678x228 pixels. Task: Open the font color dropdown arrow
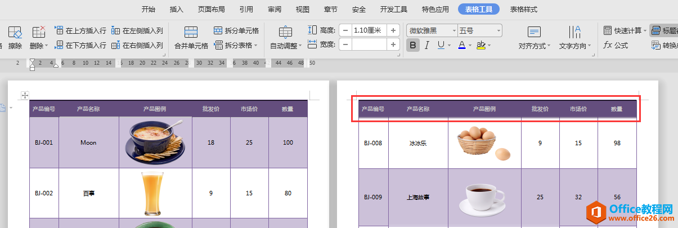[470, 45]
